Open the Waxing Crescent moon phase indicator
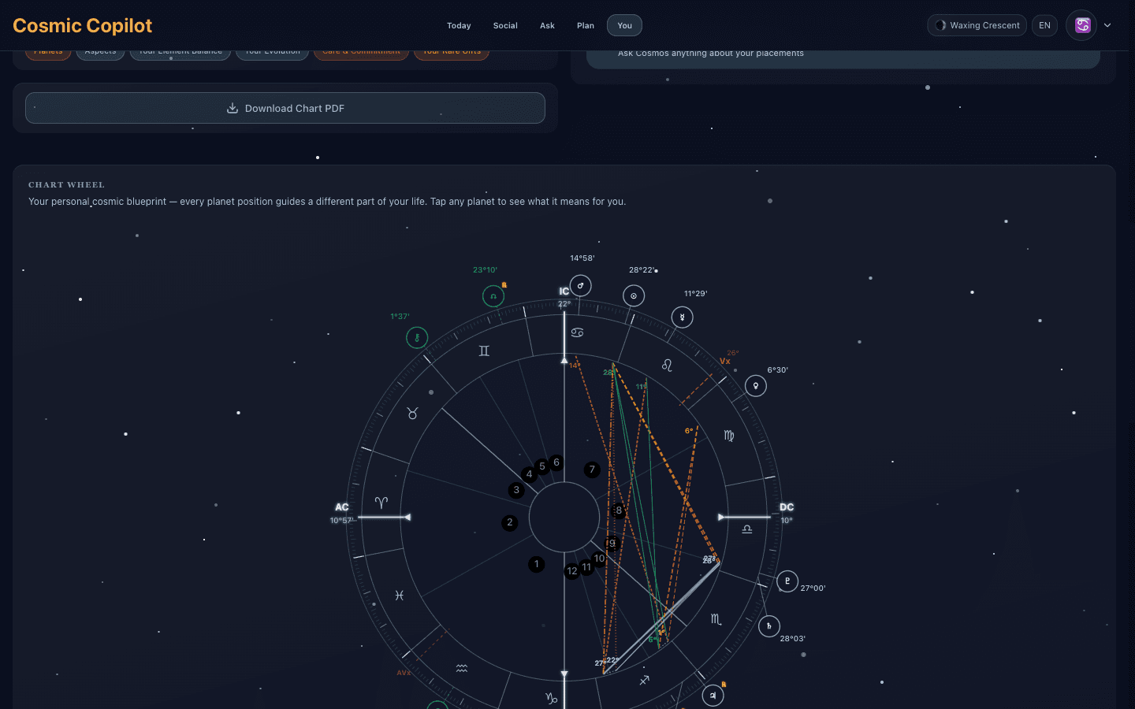The image size is (1135, 709). tap(977, 25)
